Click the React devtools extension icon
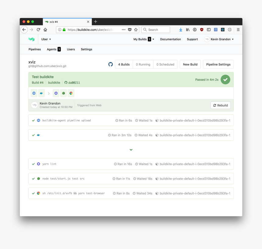The width and height of the screenshot is (262, 249). coord(223,30)
